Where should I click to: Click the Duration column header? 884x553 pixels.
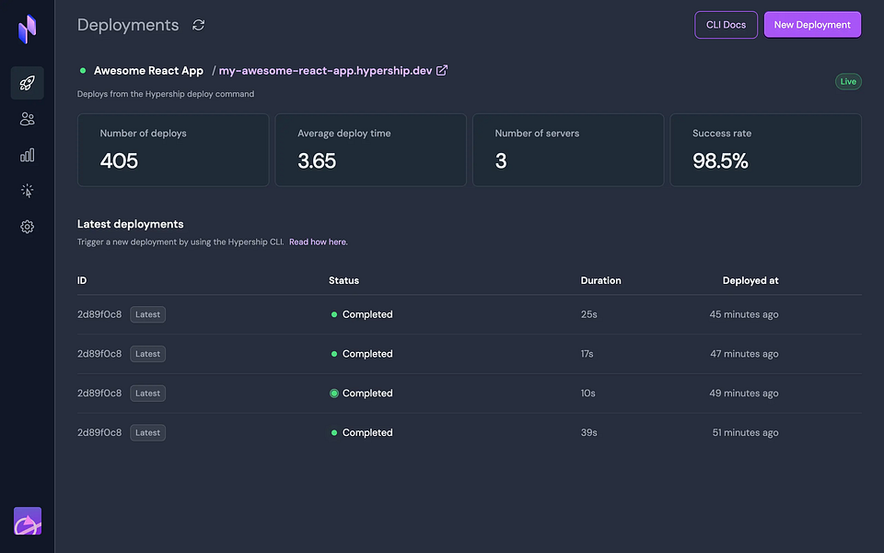[600, 280]
